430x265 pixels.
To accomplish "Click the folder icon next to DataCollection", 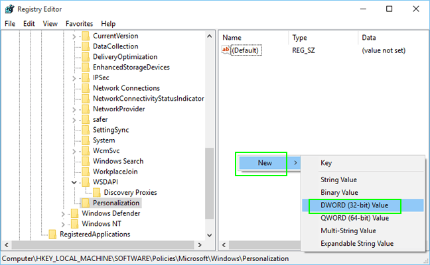I will click(85, 46).
